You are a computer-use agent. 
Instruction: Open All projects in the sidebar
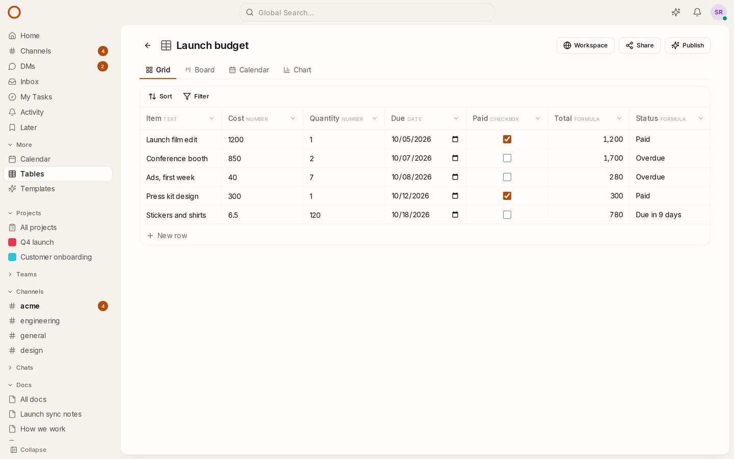[x=58, y=227]
